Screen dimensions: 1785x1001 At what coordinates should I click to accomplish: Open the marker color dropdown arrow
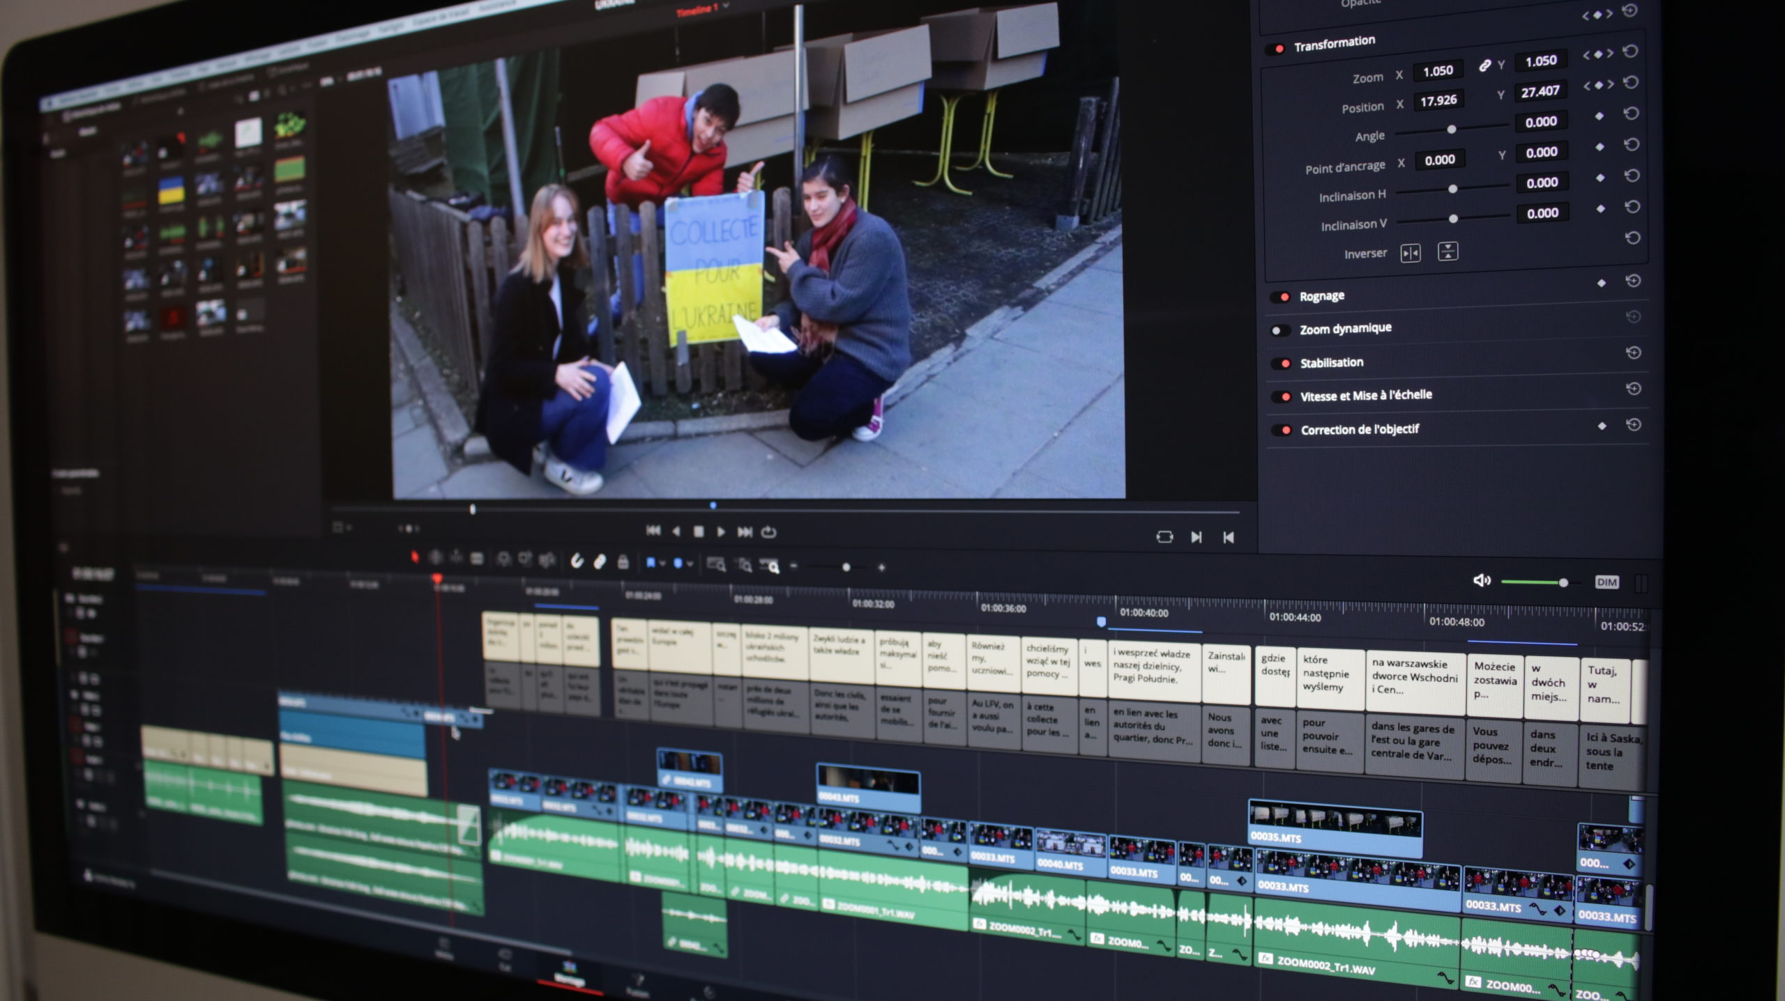coord(690,564)
